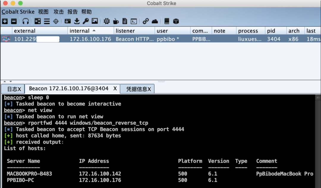Select the process cell liuxues...
Viewport: 321px width, 188px height.
[x=251, y=39]
